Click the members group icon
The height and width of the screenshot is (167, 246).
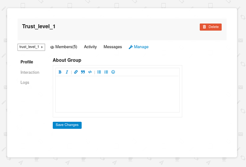click(x=52, y=47)
